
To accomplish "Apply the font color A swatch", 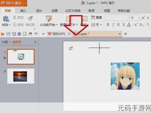I will 129,25.
